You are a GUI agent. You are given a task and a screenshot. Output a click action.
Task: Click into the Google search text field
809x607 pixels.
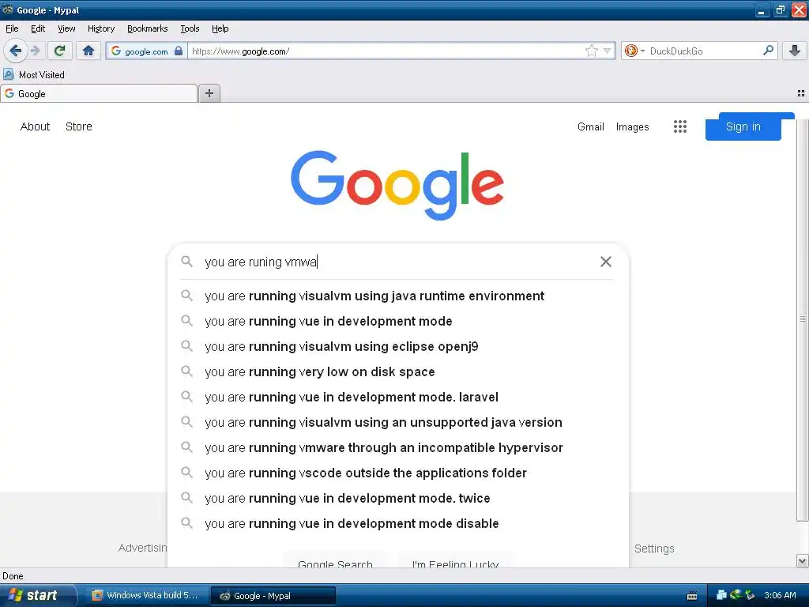[x=397, y=262]
